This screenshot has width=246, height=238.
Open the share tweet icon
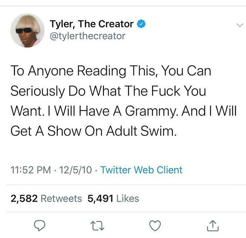point(213,226)
